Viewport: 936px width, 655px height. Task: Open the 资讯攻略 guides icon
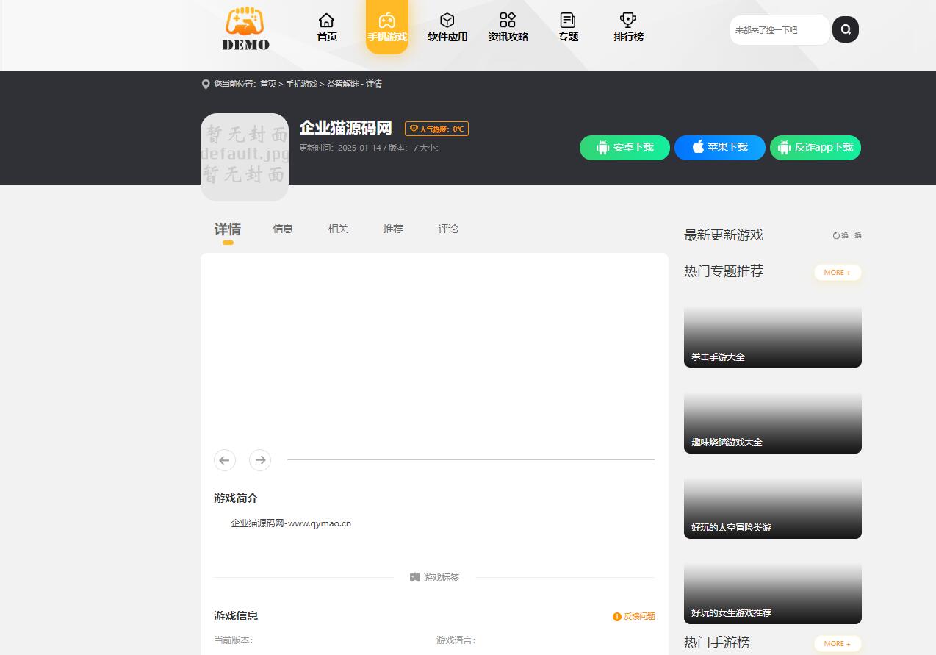(507, 21)
